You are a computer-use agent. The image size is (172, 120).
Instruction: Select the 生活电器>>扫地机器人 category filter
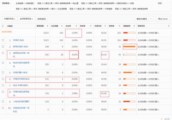(x=25, y=3)
